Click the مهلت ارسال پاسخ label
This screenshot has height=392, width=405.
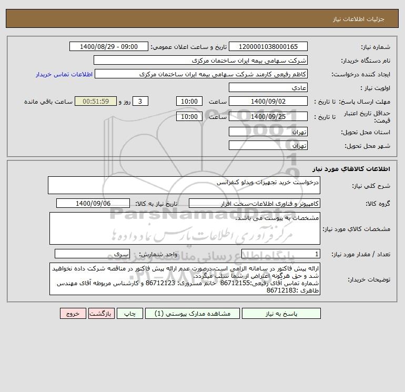(x=364, y=102)
